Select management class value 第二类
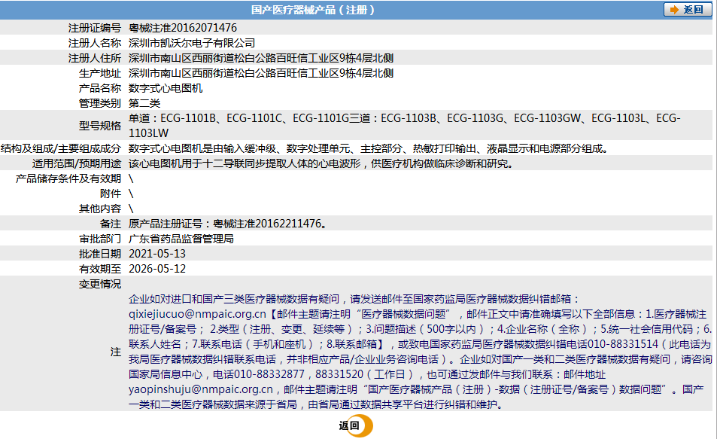Viewport: 717px width, 439px height. (144, 103)
